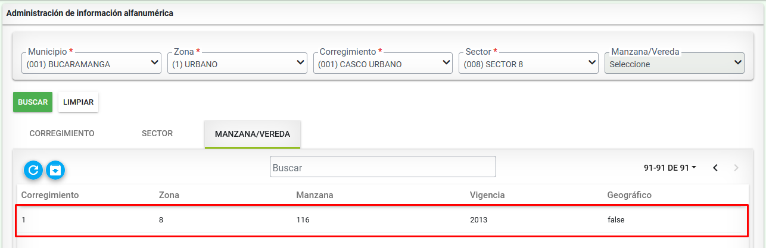
Task: Click the blue refresh table icon
Action: 33,170
